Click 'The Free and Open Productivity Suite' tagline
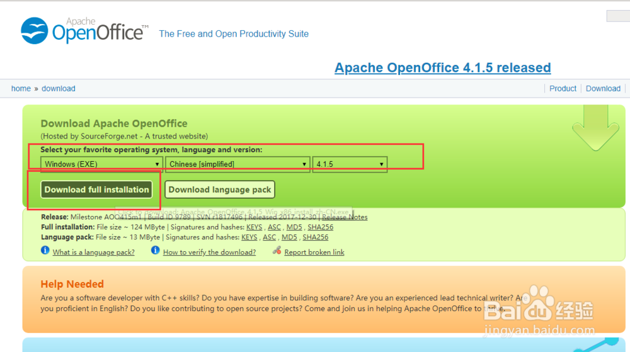 (x=234, y=34)
